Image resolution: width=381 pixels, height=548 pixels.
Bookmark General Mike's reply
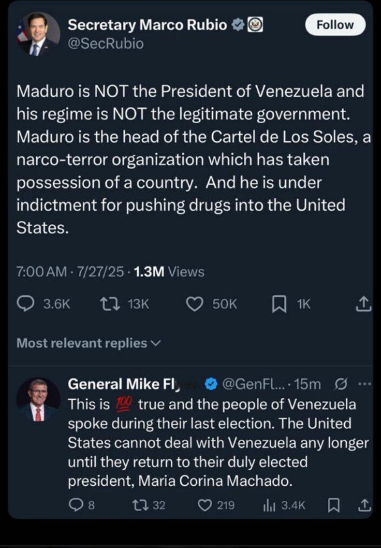333,505
